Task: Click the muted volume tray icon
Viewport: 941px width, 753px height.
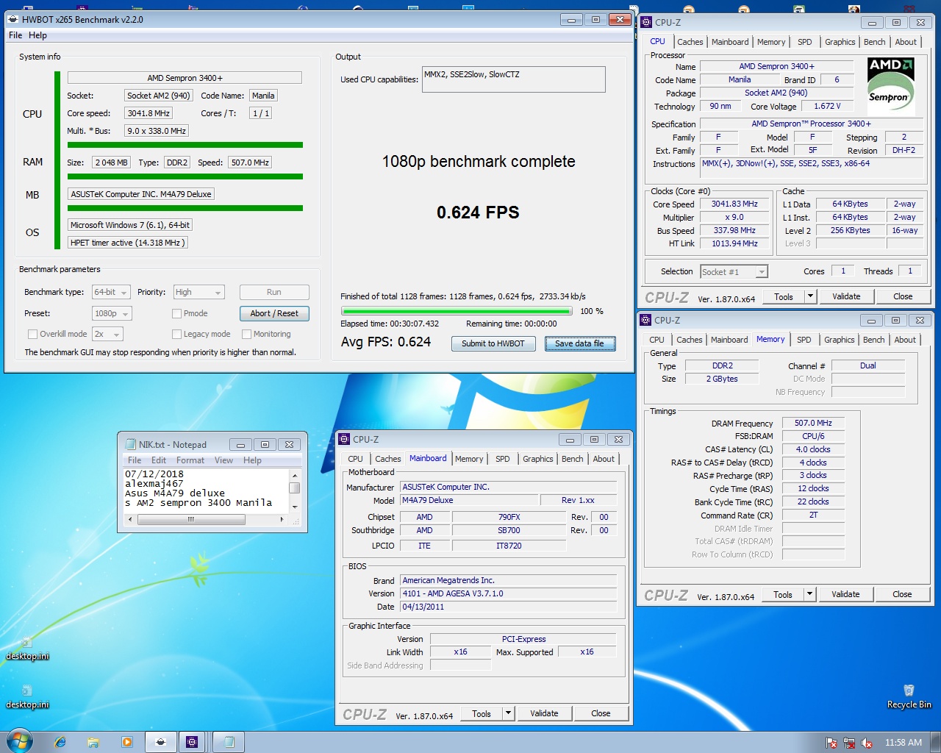Action: pos(867,743)
